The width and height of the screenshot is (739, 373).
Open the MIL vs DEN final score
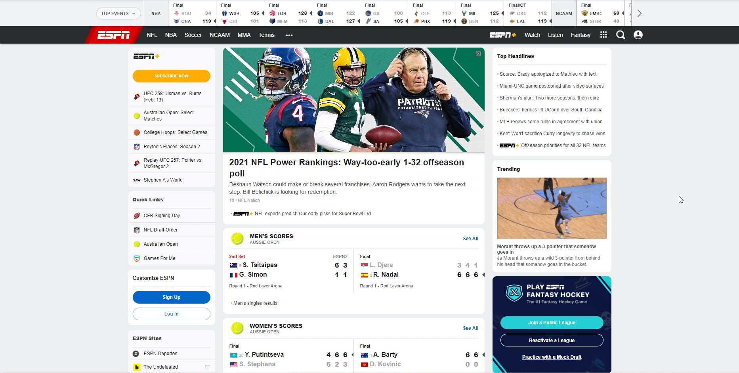click(480, 13)
